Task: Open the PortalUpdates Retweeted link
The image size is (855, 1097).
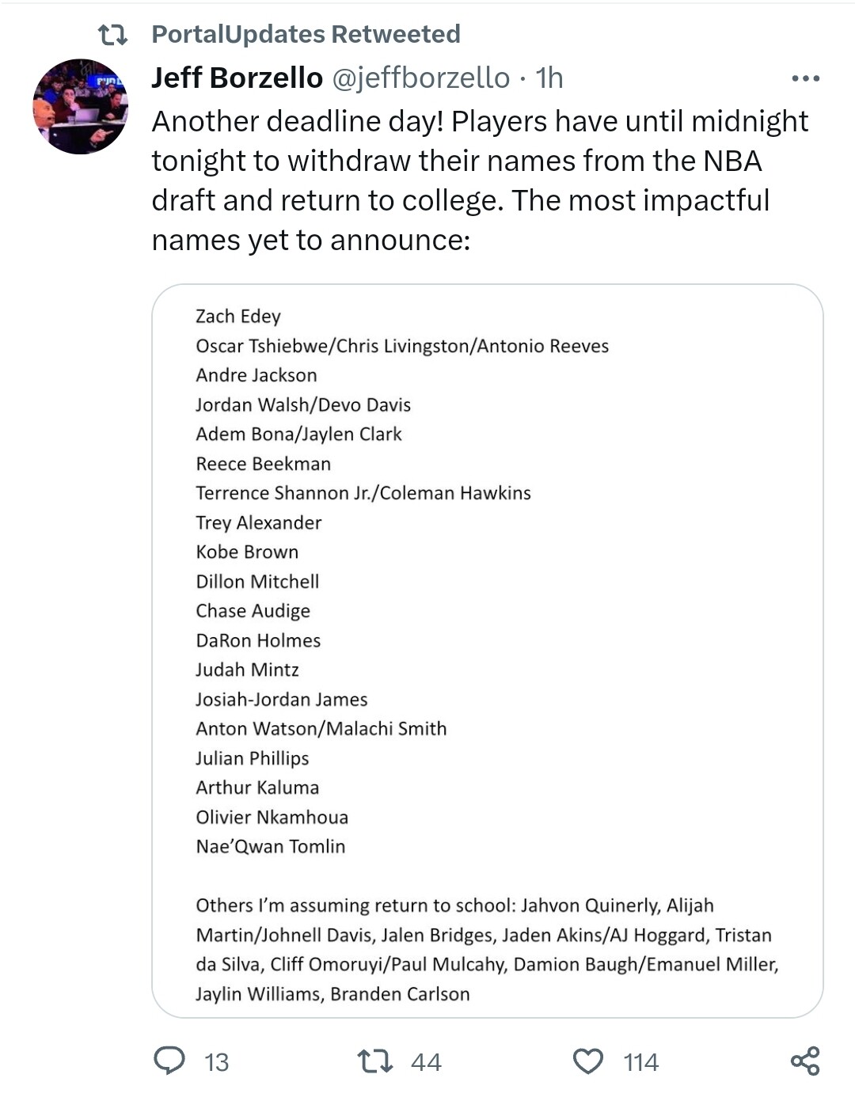Action: click(x=306, y=34)
